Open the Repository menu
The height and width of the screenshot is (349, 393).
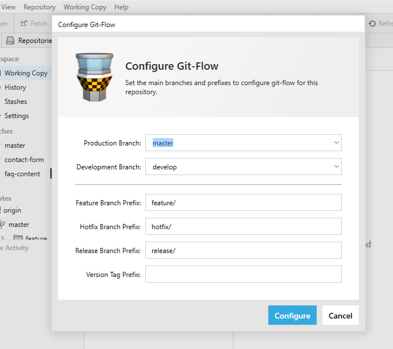(x=39, y=7)
